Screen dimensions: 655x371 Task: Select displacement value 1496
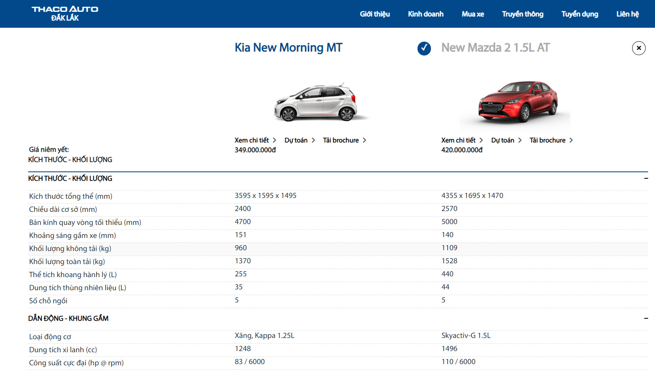(449, 349)
